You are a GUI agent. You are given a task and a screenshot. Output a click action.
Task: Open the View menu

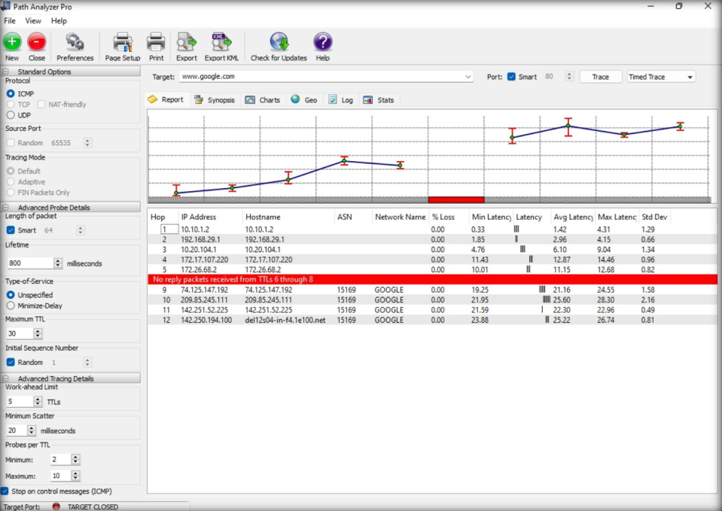point(33,21)
